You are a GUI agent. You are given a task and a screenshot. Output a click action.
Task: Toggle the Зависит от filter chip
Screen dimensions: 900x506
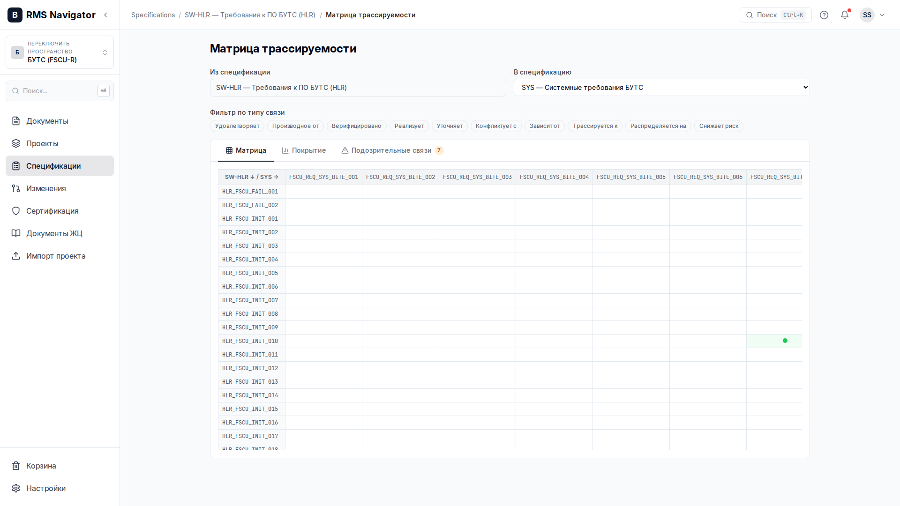click(x=545, y=126)
